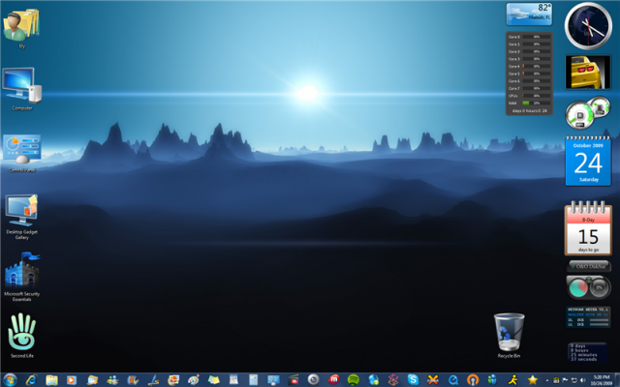This screenshot has width=620, height=387.
Task: Click the uptime days/hours/minutes gadget
Action: click(x=588, y=352)
